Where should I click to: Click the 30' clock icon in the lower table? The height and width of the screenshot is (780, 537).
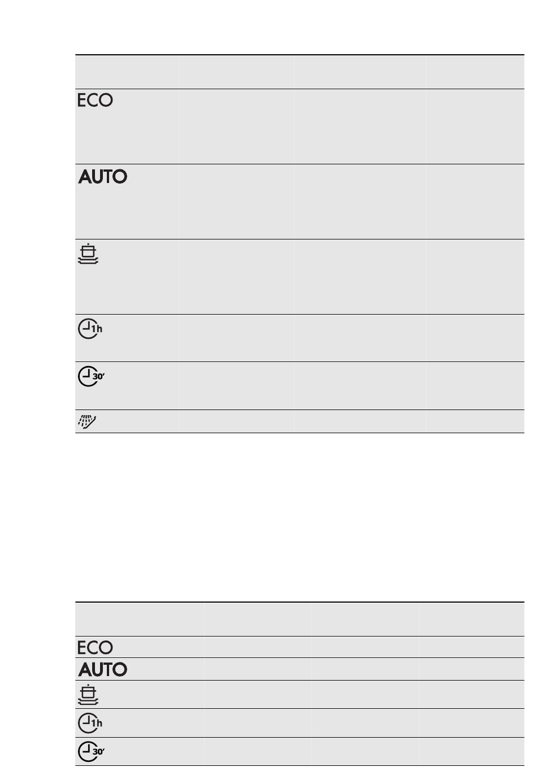(x=91, y=751)
